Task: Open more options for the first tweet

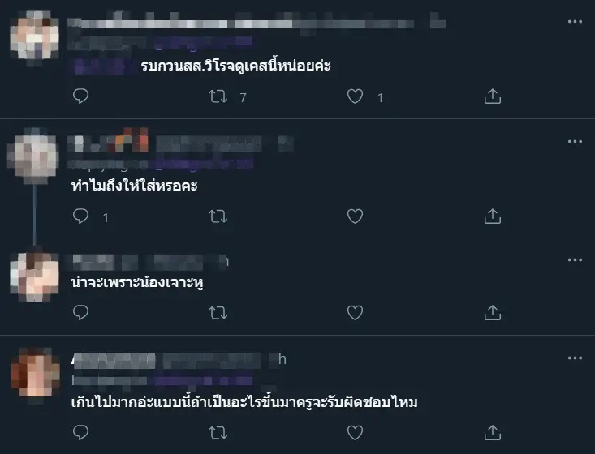Action: (575, 22)
